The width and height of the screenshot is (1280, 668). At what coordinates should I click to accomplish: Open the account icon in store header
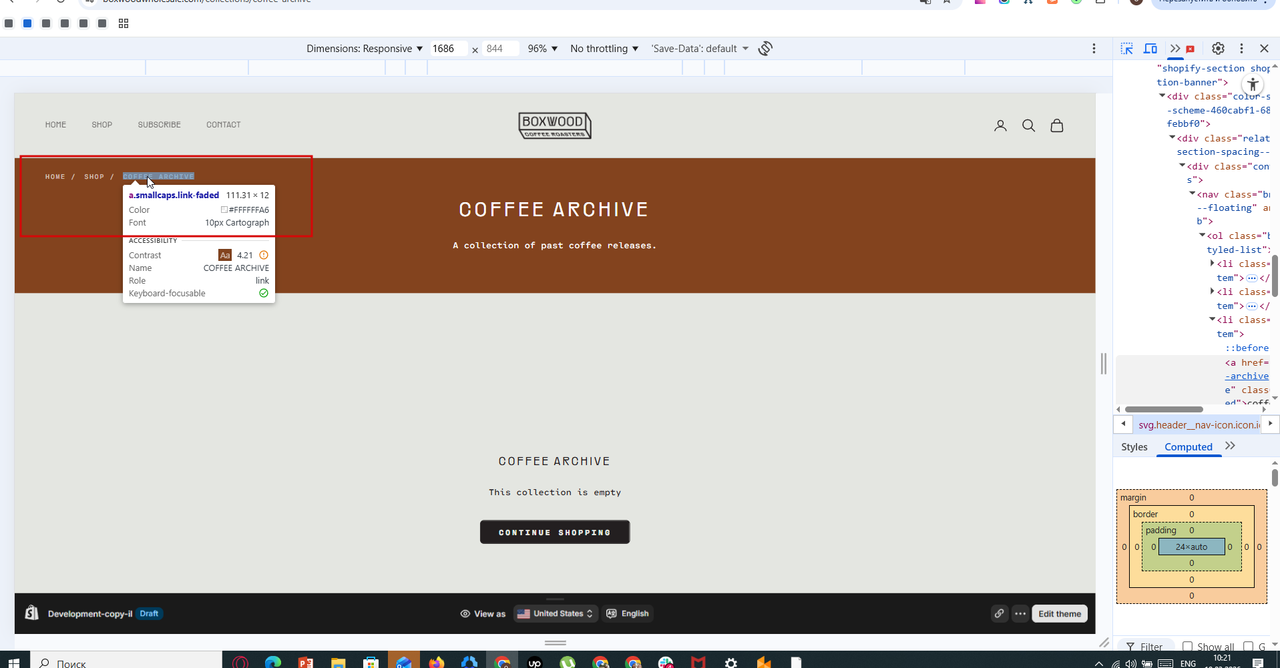click(1000, 125)
